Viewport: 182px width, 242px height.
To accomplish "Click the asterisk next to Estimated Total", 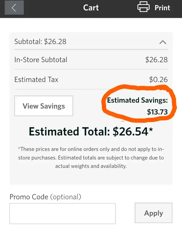I will pyautogui.click(x=151, y=129).
